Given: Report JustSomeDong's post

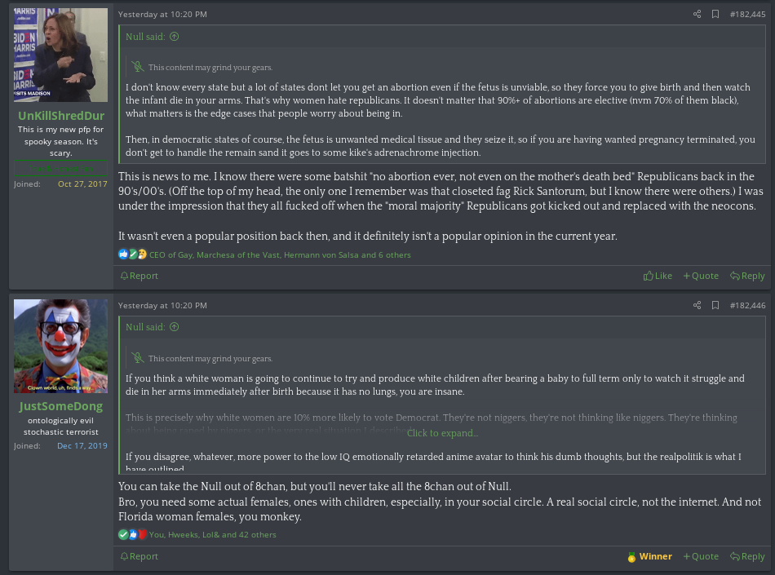Looking at the screenshot, I should tap(139, 556).
